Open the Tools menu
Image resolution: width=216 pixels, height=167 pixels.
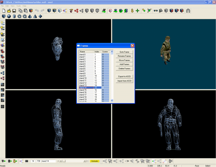[18, 6]
